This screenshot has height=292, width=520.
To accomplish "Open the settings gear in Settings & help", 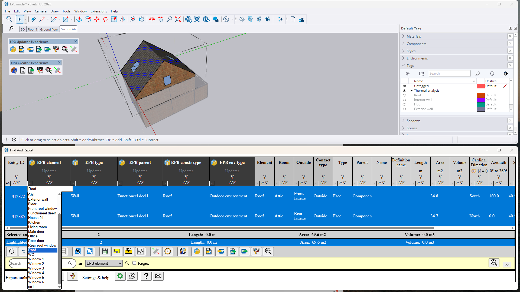I will 120,276.
